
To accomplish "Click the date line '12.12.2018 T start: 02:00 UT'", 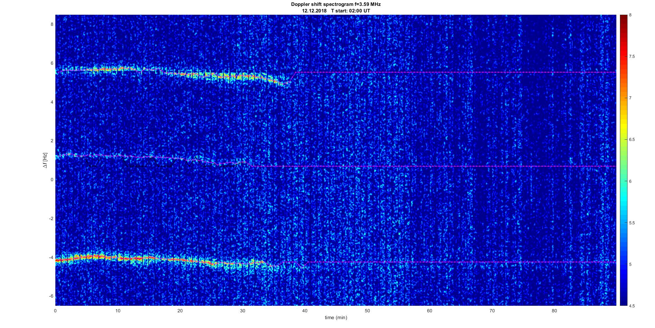I will pyautogui.click(x=336, y=10).
